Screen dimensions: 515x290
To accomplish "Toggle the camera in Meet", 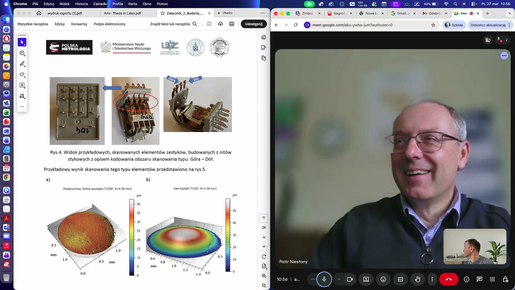I will tap(350, 279).
